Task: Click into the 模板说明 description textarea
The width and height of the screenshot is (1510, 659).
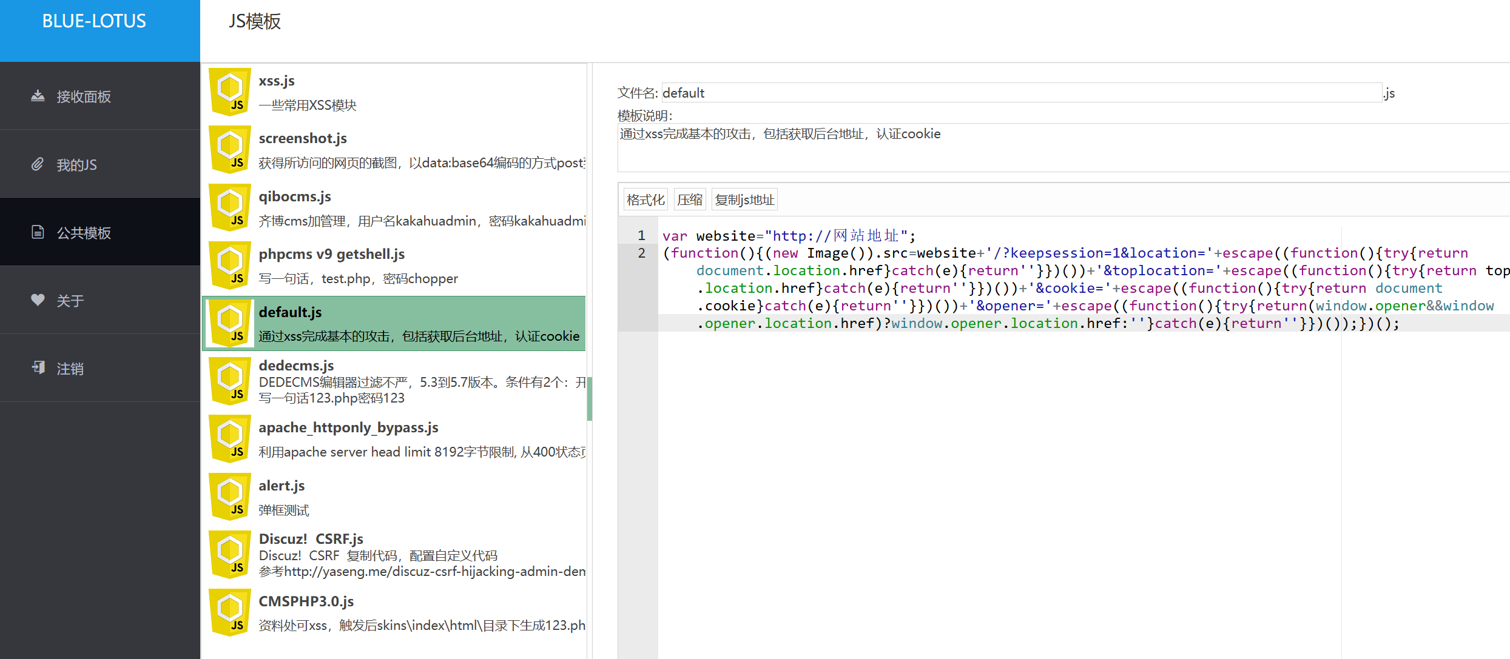Action: point(1064,148)
